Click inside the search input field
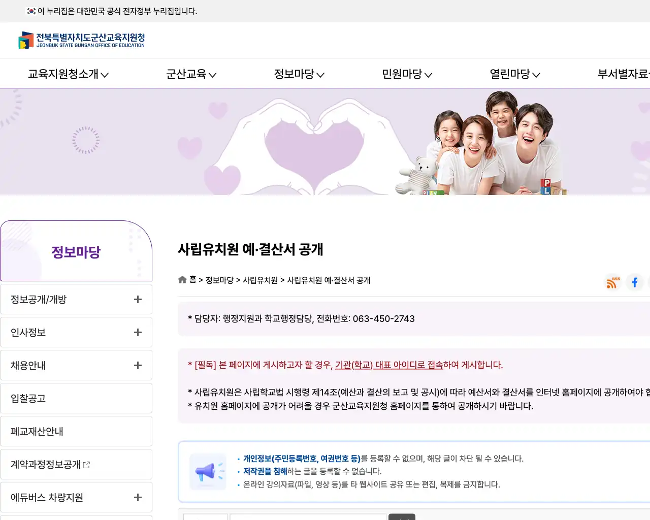Screen dimensions: 650x520 click(307, 516)
